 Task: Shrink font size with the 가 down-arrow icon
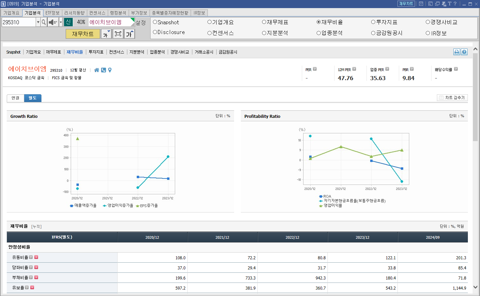(106, 34)
